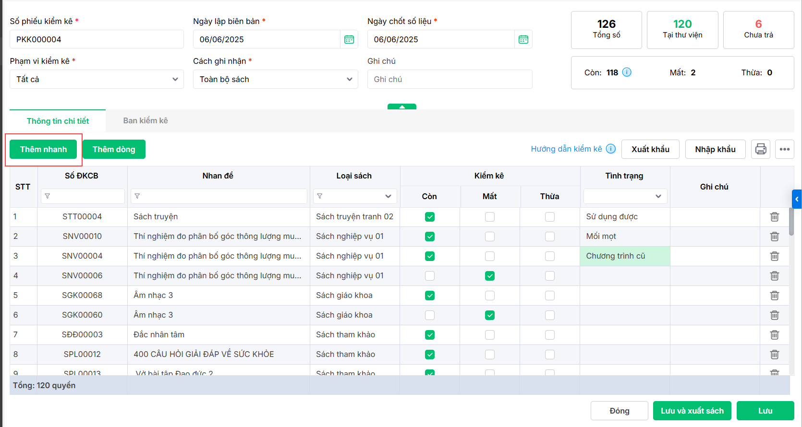This screenshot has height=427, width=802.
Task: Select Thông tin chi tiết tab
Action: tap(58, 121)
